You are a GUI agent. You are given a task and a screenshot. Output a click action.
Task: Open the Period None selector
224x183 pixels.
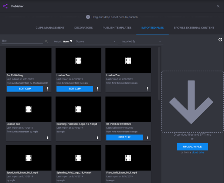(x=66, y=41)
